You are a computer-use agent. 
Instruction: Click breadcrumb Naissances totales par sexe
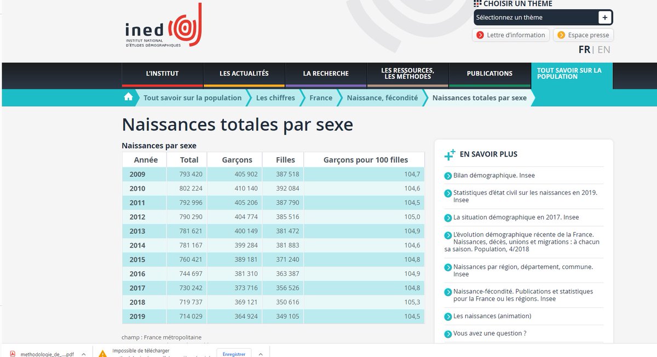(x=480, y=98)
